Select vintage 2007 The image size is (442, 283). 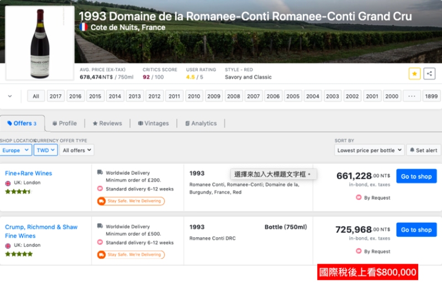tap(254, 97)
